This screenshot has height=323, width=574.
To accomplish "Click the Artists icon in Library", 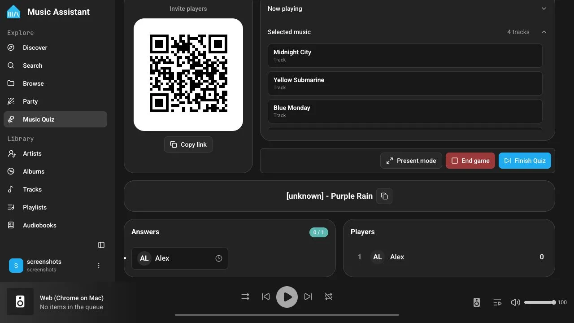I will coord(11,153).
